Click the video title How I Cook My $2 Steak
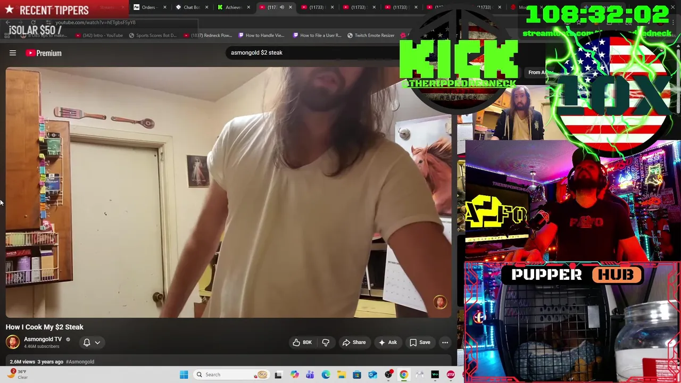Image resolution: width=681 pixels, height=383 pixels. 45,327
